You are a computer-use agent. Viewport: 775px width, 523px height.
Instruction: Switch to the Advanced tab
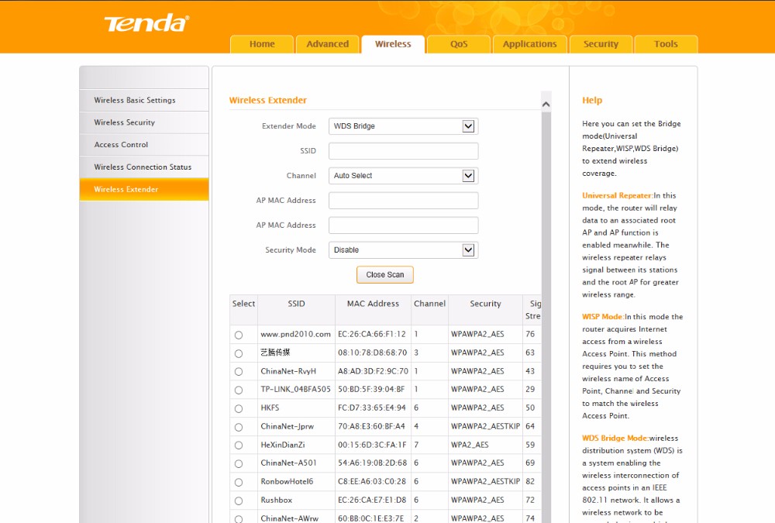[x=327, y=44]
